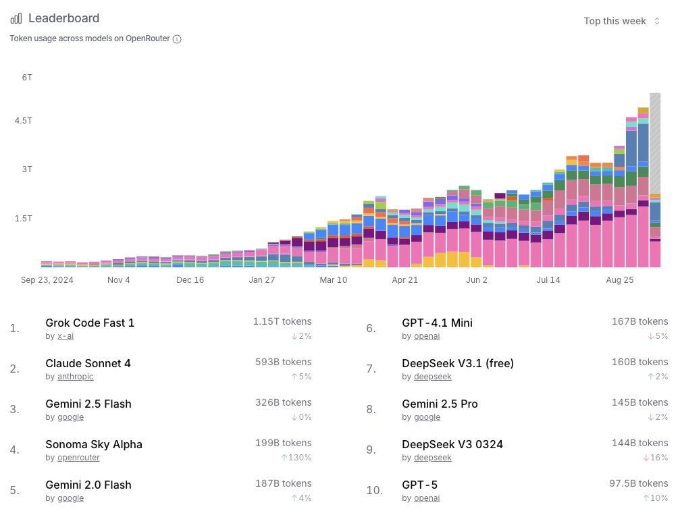Screen dimensions: 680x513
Task: Open the Gemini 2.5 Flash model entry
Action: [88, 404]
